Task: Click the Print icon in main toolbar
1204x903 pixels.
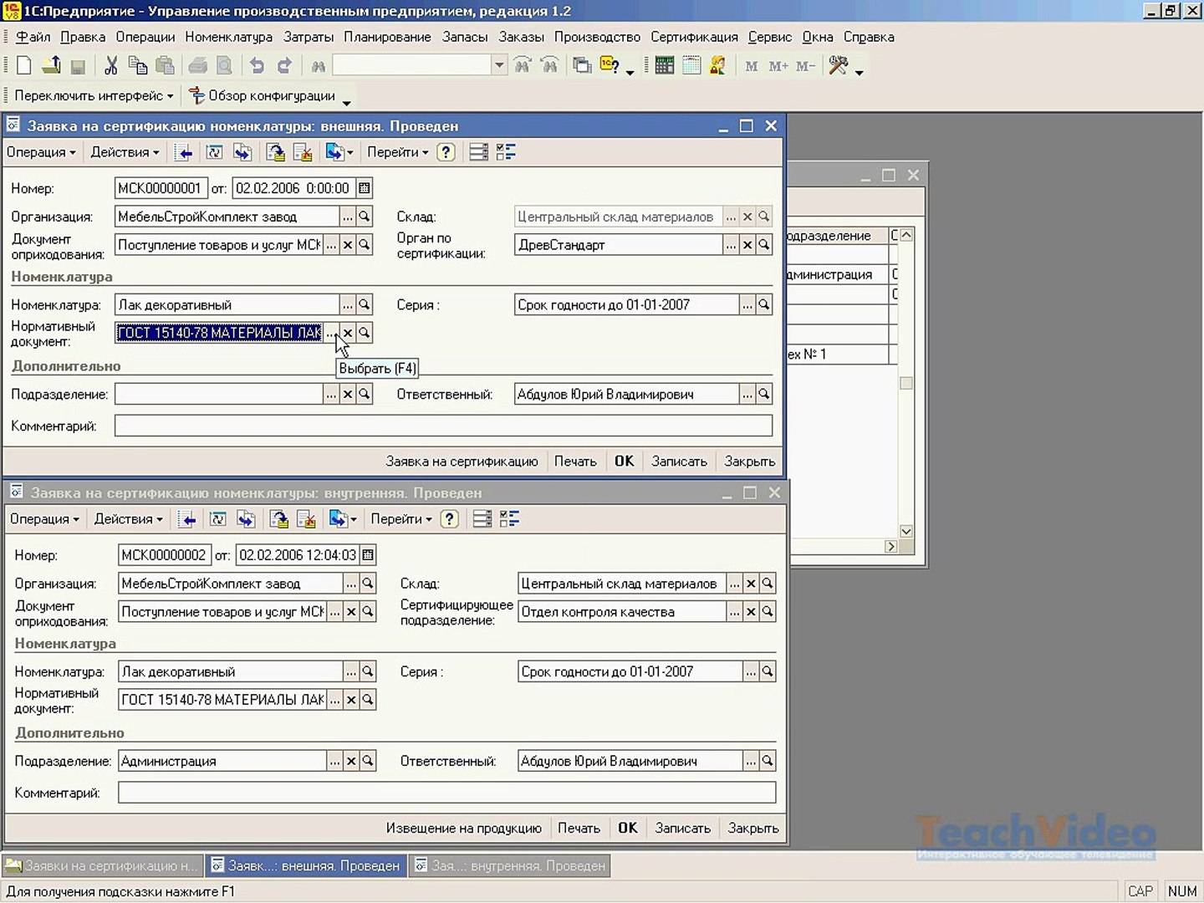Action: [197, 65]
